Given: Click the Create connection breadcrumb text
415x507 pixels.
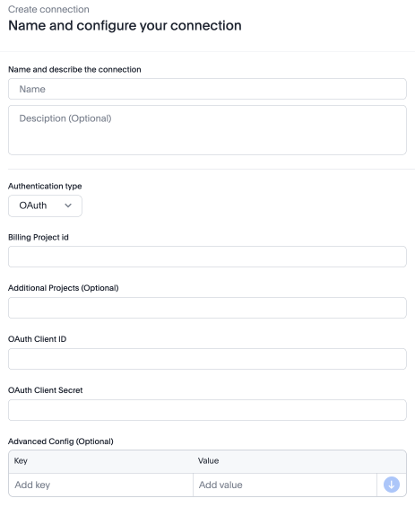Looking at the screenshot, I should click(x=48, y=9).
